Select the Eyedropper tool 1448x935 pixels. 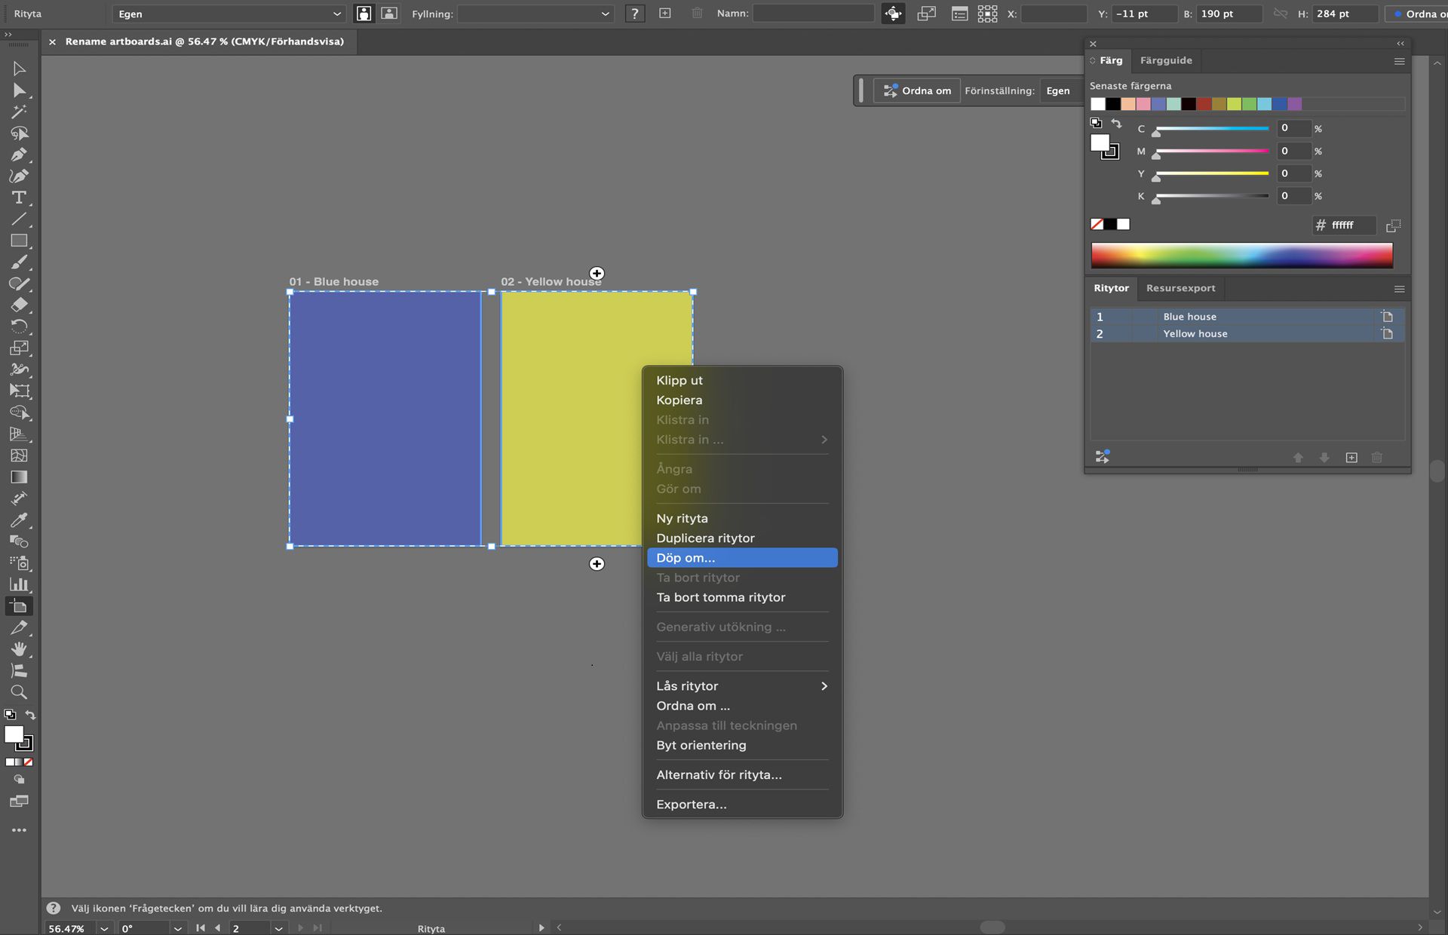pyautogui.click(x=19, y=520)
